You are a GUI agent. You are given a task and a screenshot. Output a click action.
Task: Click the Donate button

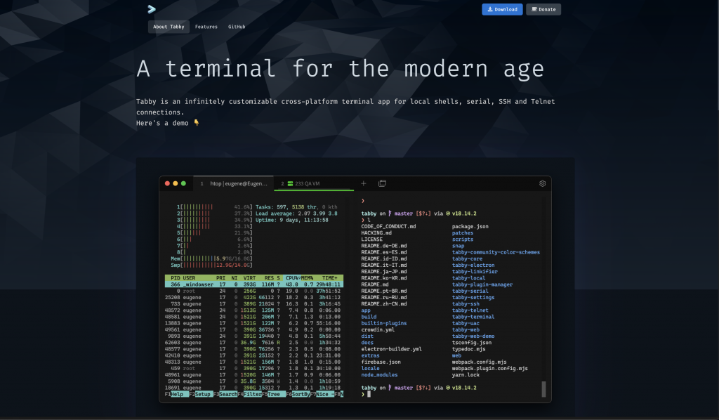tap(543, 9)
